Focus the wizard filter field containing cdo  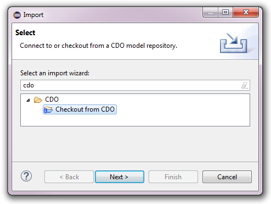tap(135, 85)
